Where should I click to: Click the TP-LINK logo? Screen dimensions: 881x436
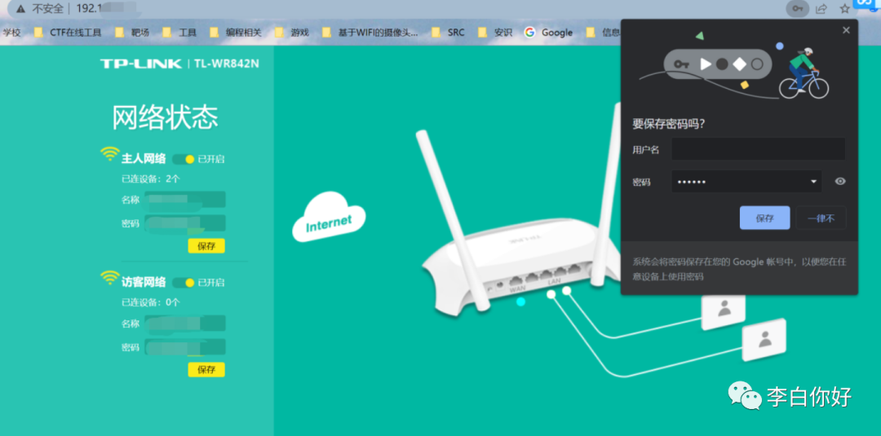(x=141, y=64)
